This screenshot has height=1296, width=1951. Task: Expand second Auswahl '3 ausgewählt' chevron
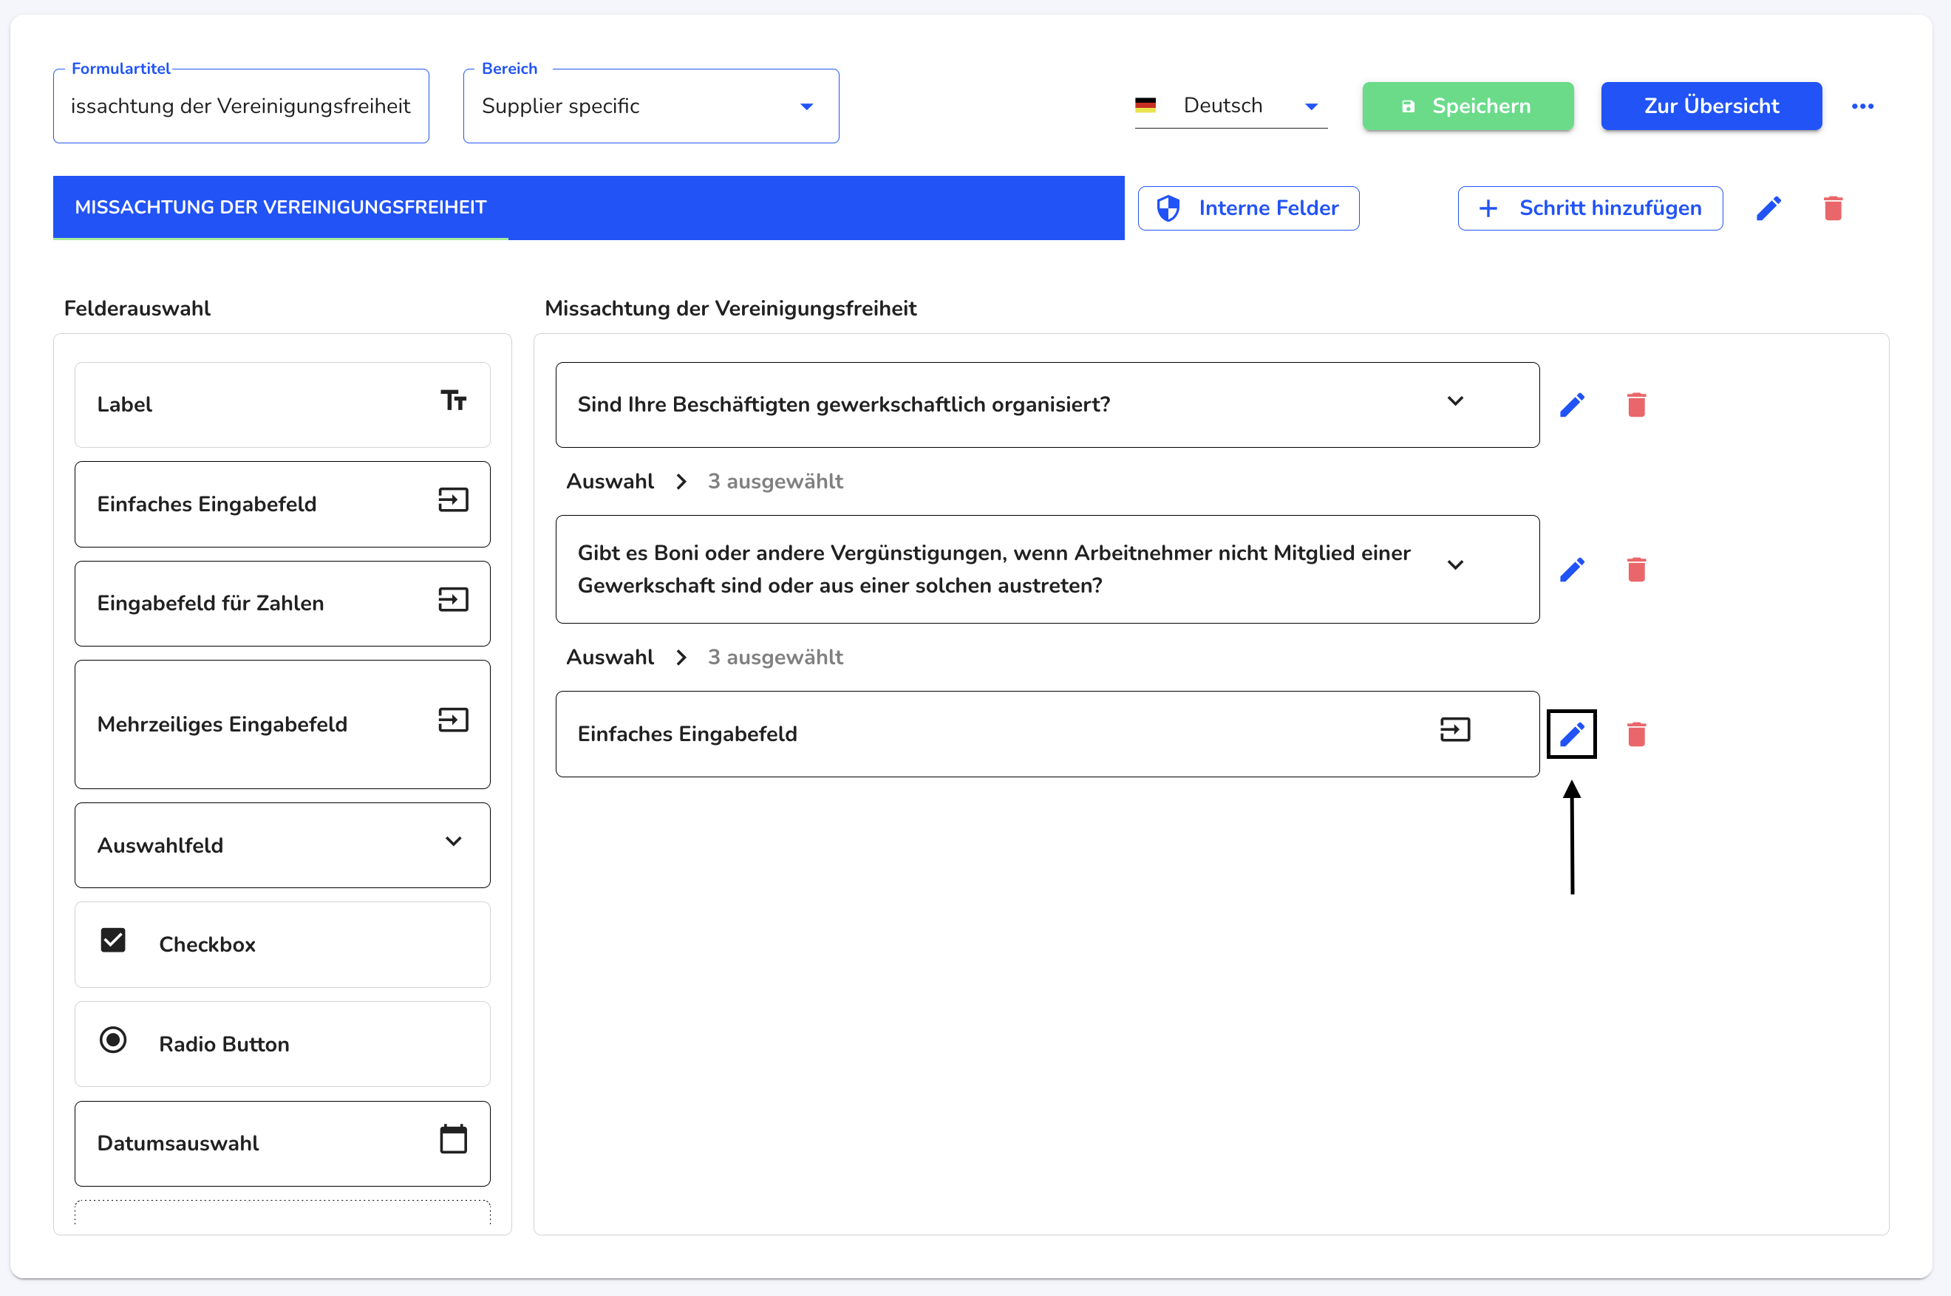click(681, 657)
